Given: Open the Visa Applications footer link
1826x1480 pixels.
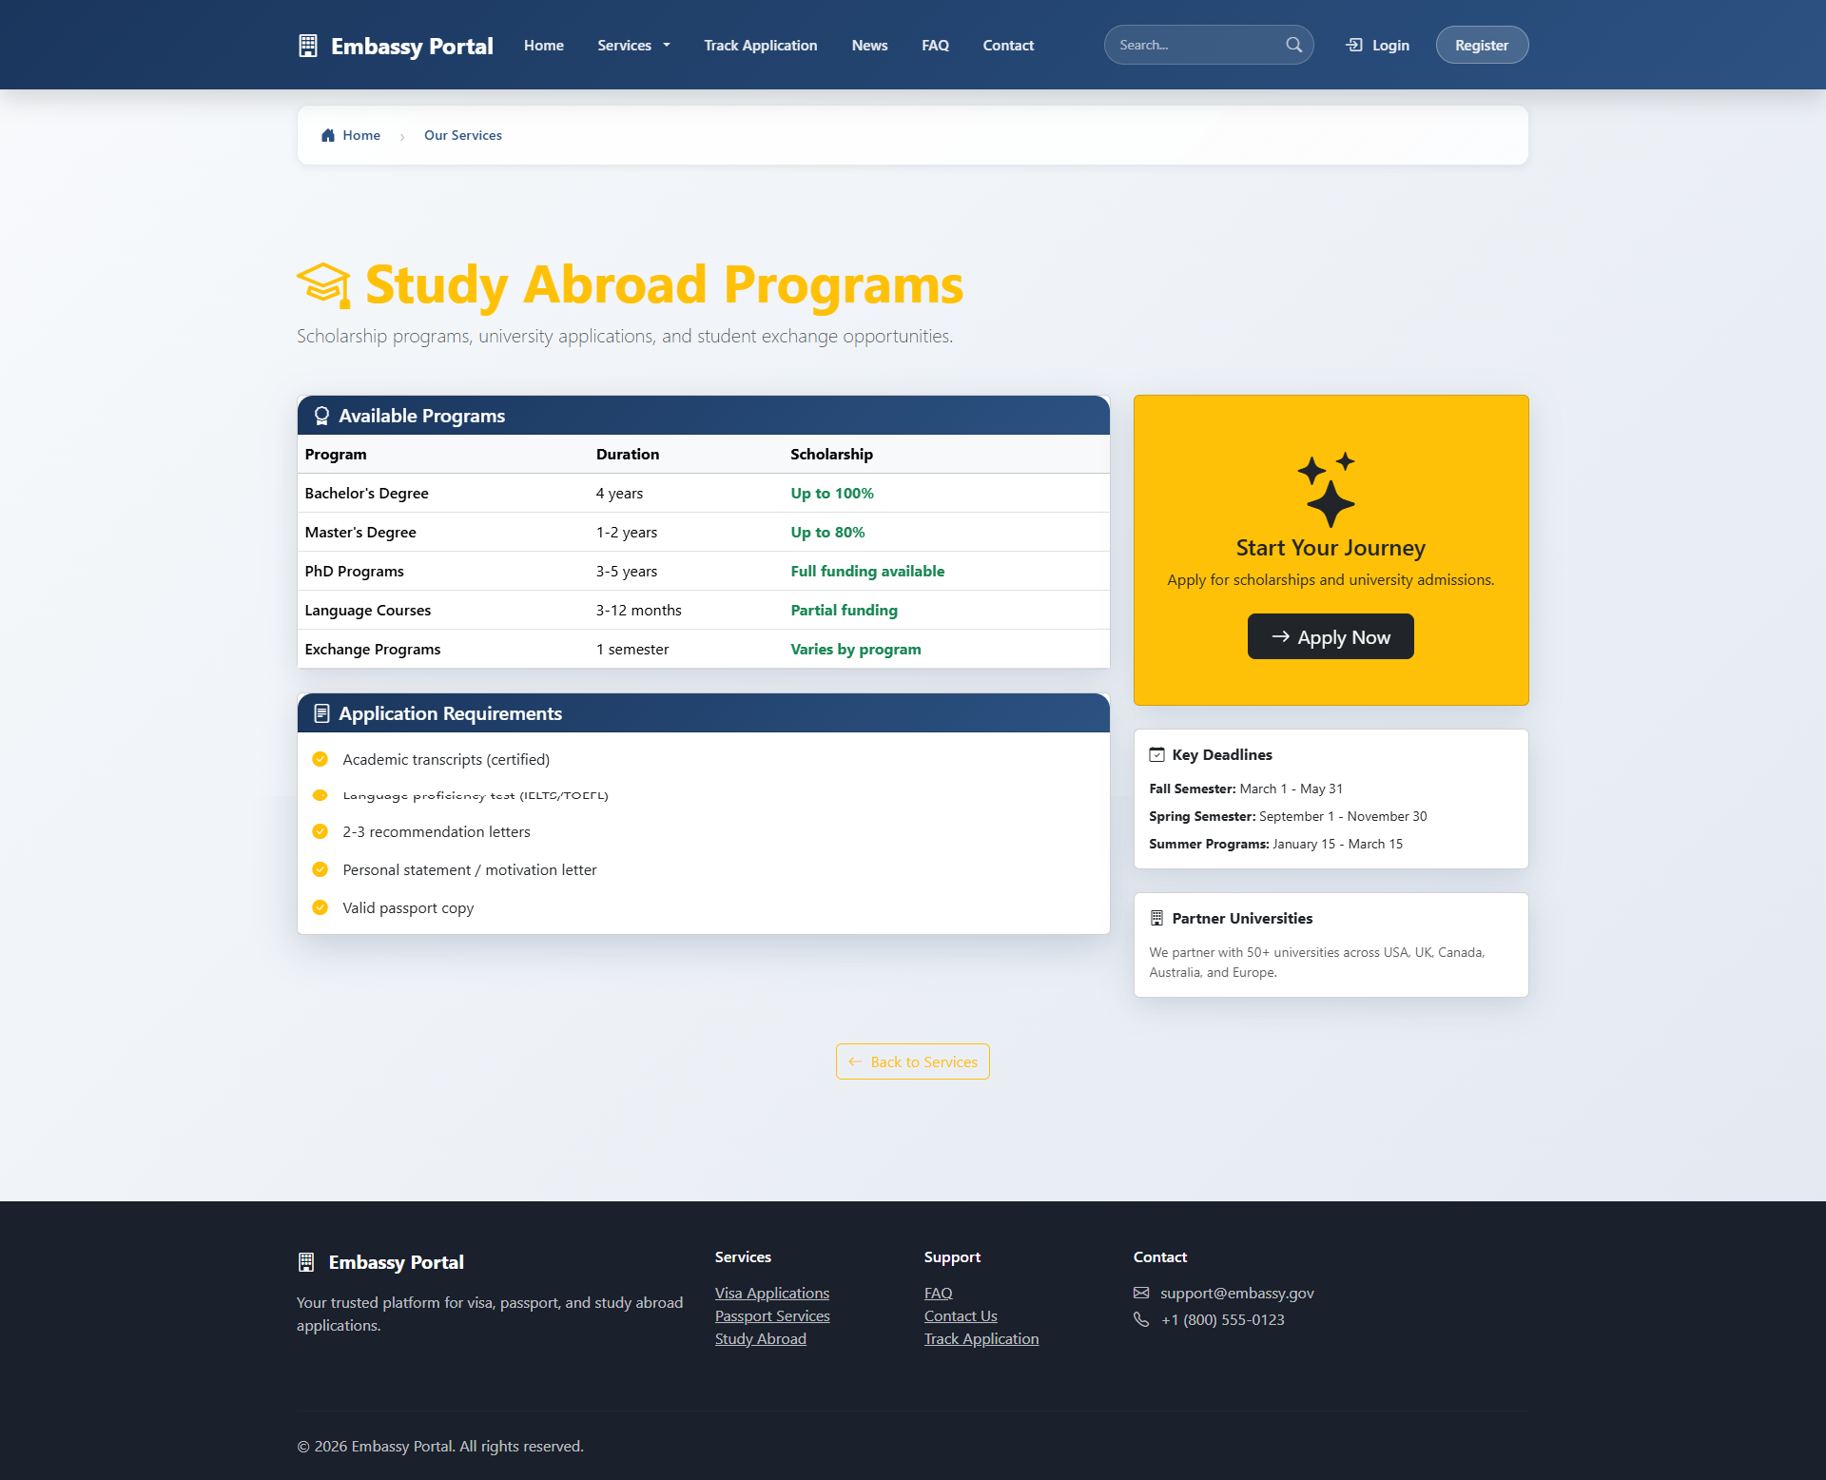Looking at the screenshot, I should [x=771, y=1293].
